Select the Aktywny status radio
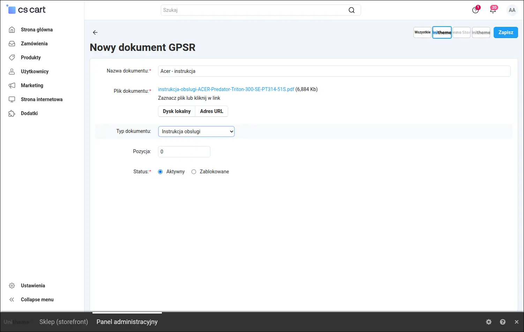The image size is (524, 332). tap(160, 172)
